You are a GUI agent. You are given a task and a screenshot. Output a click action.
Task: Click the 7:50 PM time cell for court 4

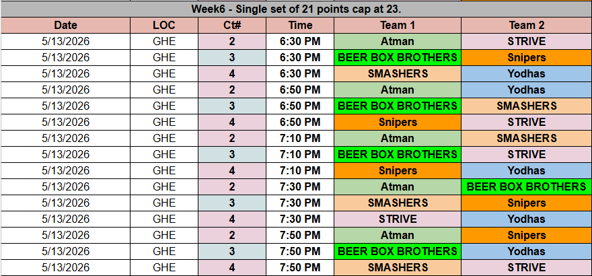(x=300, y=267)
